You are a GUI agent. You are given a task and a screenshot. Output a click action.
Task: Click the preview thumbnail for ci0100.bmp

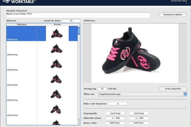point(56,64)
